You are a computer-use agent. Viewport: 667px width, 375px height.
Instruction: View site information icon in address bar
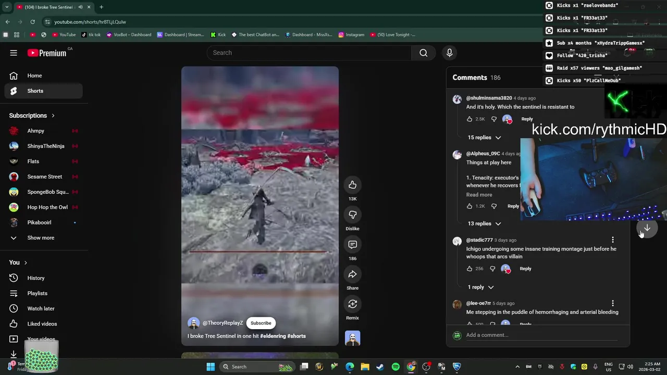pyautogui.click(x=47, y=22)
